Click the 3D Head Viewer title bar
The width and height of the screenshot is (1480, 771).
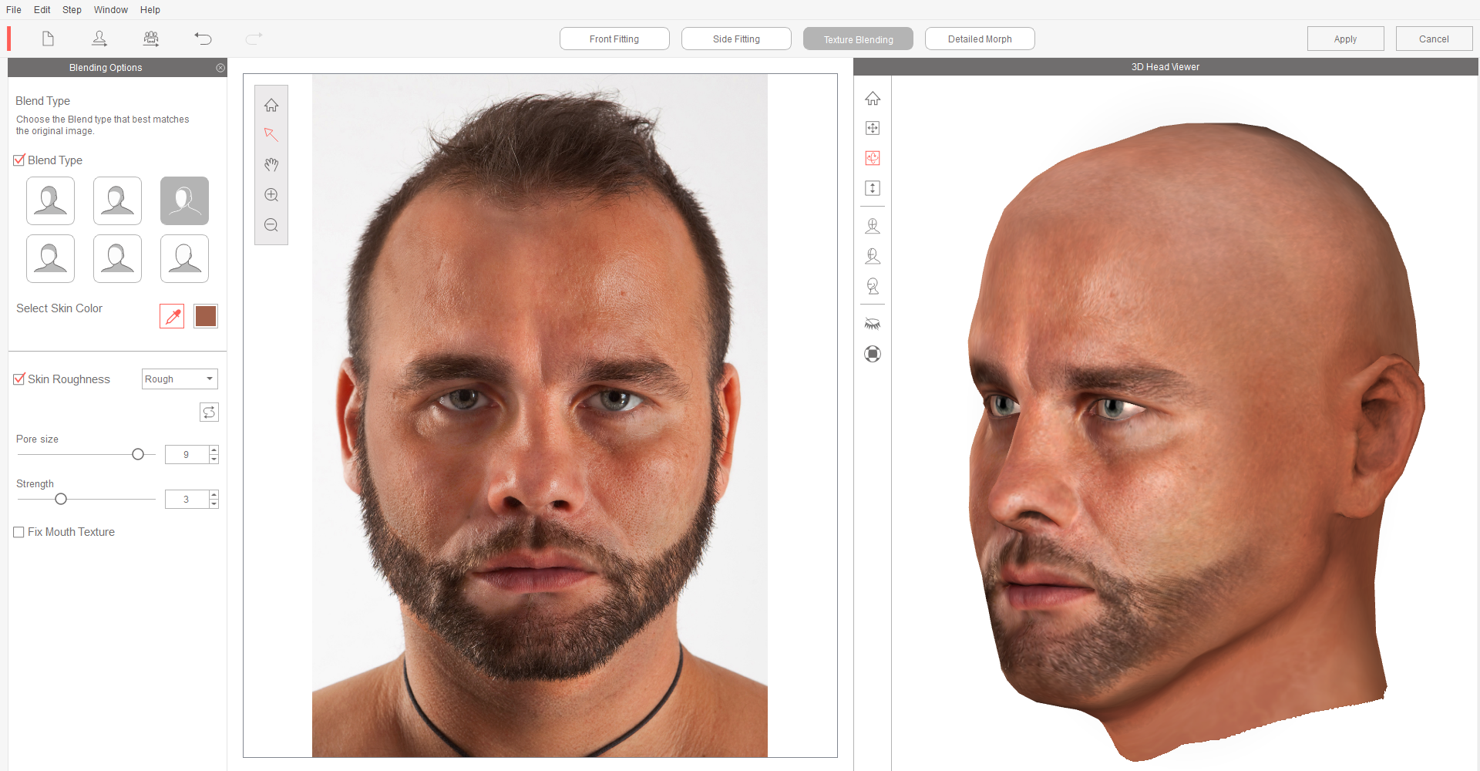(x=1165, y=67)
